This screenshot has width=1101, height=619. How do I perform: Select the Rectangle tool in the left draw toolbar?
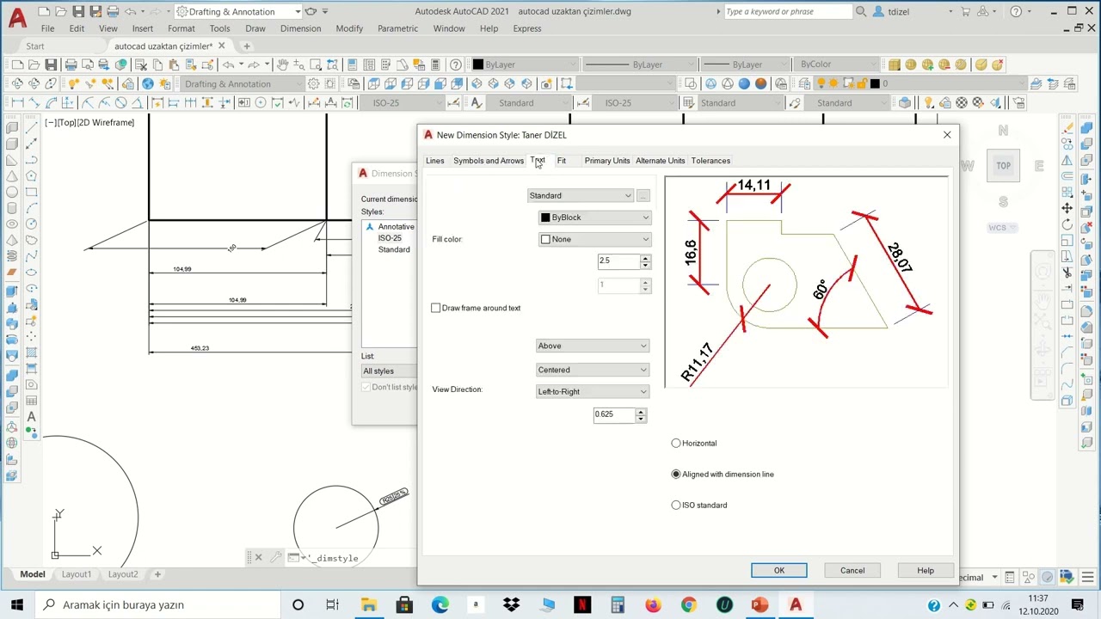pyautogui.click(x=32, y=191)
